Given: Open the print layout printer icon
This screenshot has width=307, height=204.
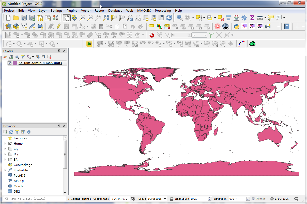Looking at the screenshot, I should pyautogui.click(x=268, y=26).
